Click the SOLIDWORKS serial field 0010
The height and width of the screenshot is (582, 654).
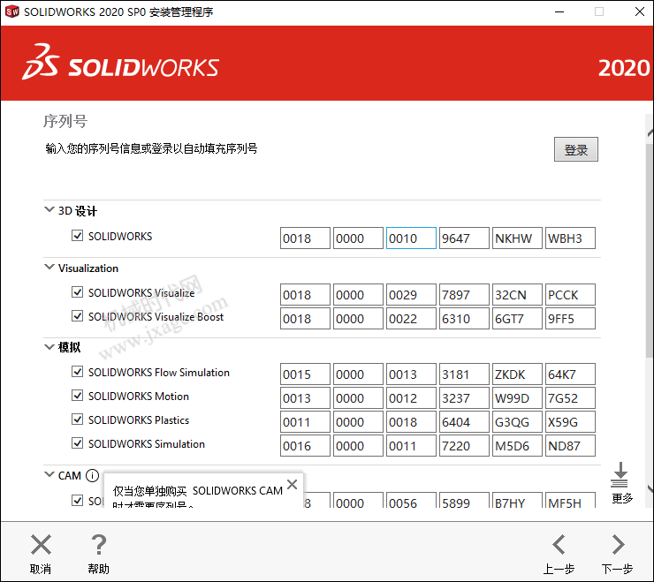411,238
